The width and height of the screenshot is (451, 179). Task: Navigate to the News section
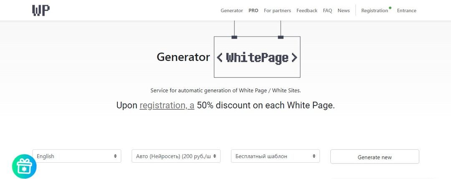pyautogui.click(x=344, y=10)
